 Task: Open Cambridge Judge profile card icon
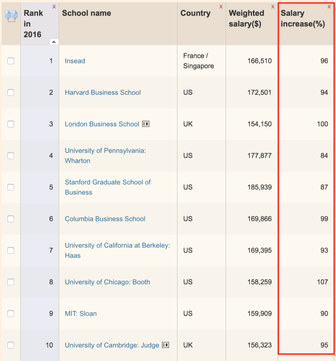pyautogui.click(x=165, y=345)
